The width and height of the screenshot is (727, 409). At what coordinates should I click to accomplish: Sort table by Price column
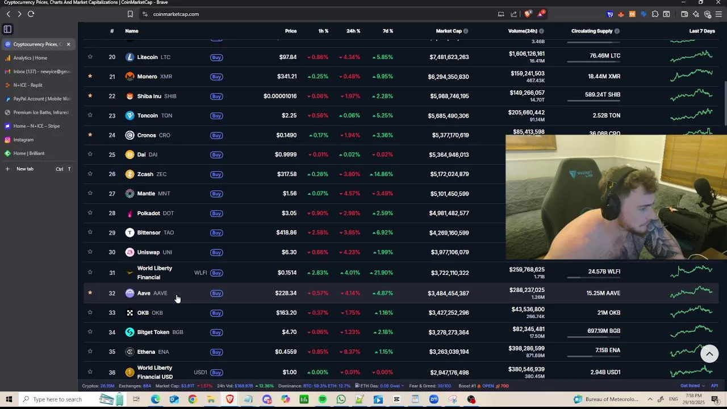[291, 31]
